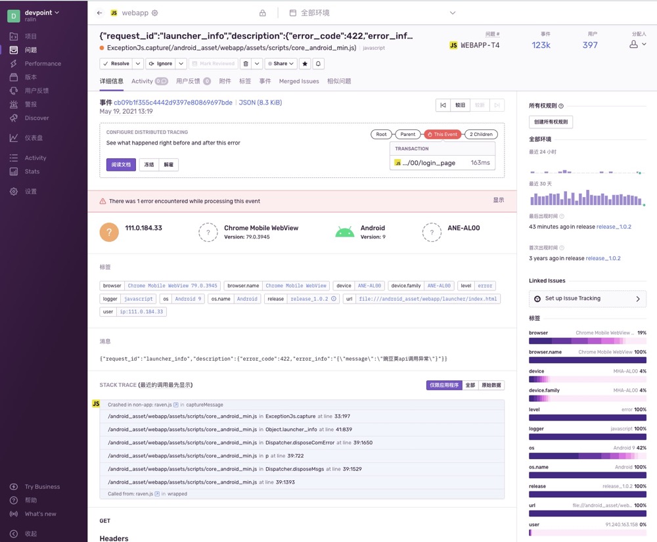Click the trash delete issue icon
The height and width of the screenshot is (542, 657).
click(x=245, y=64)
